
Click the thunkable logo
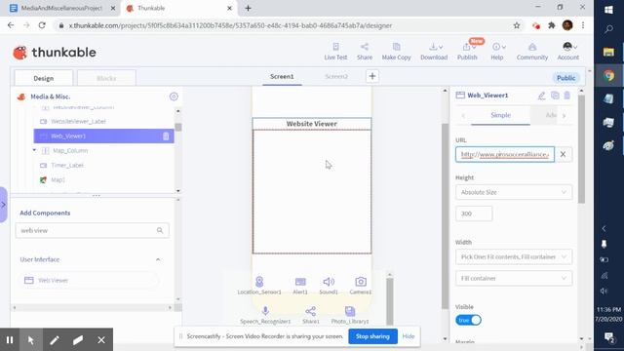(x=55, y=52)
